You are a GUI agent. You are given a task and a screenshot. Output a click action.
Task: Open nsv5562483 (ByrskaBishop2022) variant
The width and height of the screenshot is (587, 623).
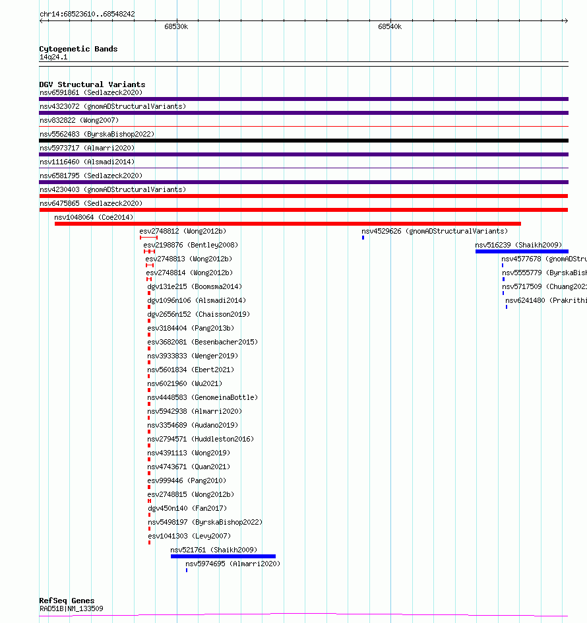pyautogui.click(x=97, y=134)
